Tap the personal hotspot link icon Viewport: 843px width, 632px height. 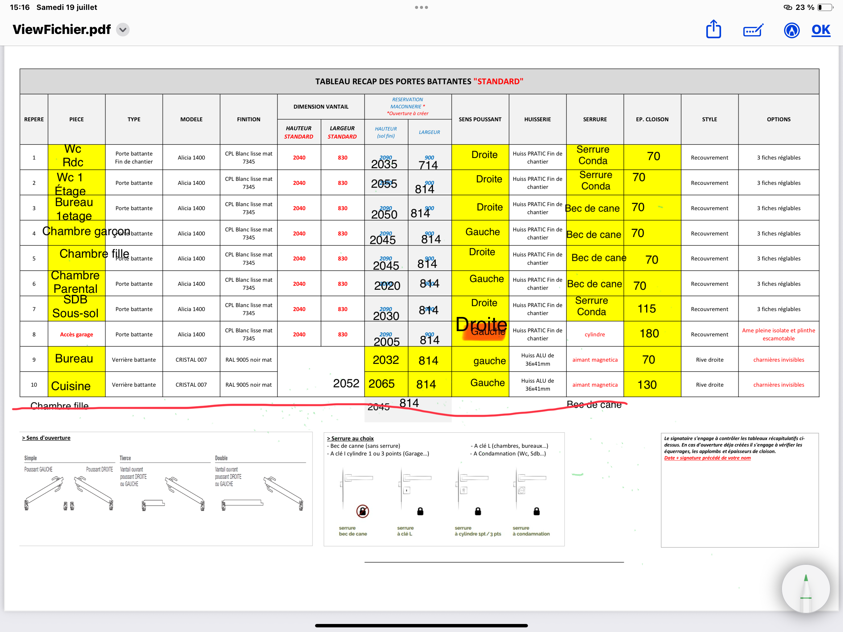point(787,7)
